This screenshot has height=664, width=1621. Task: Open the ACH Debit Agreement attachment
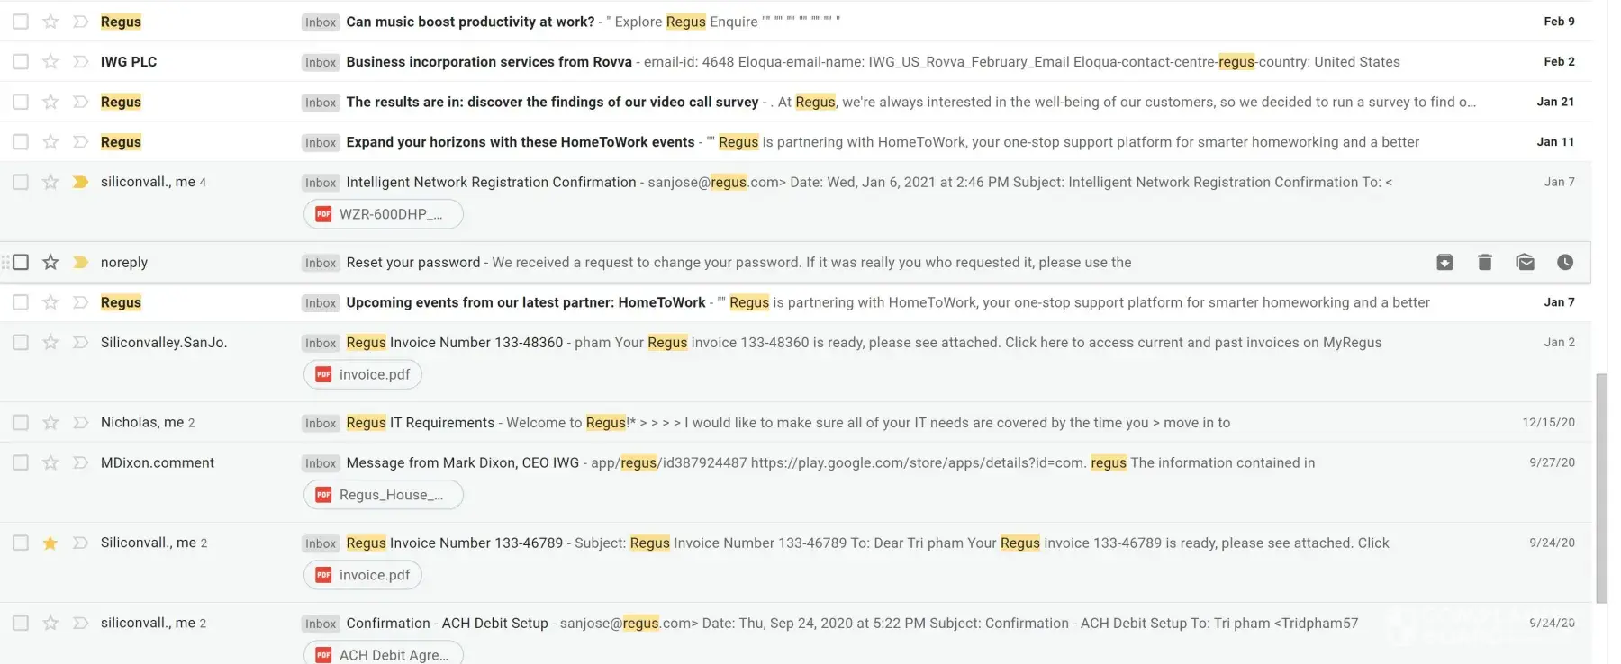(x=384, y=654)
